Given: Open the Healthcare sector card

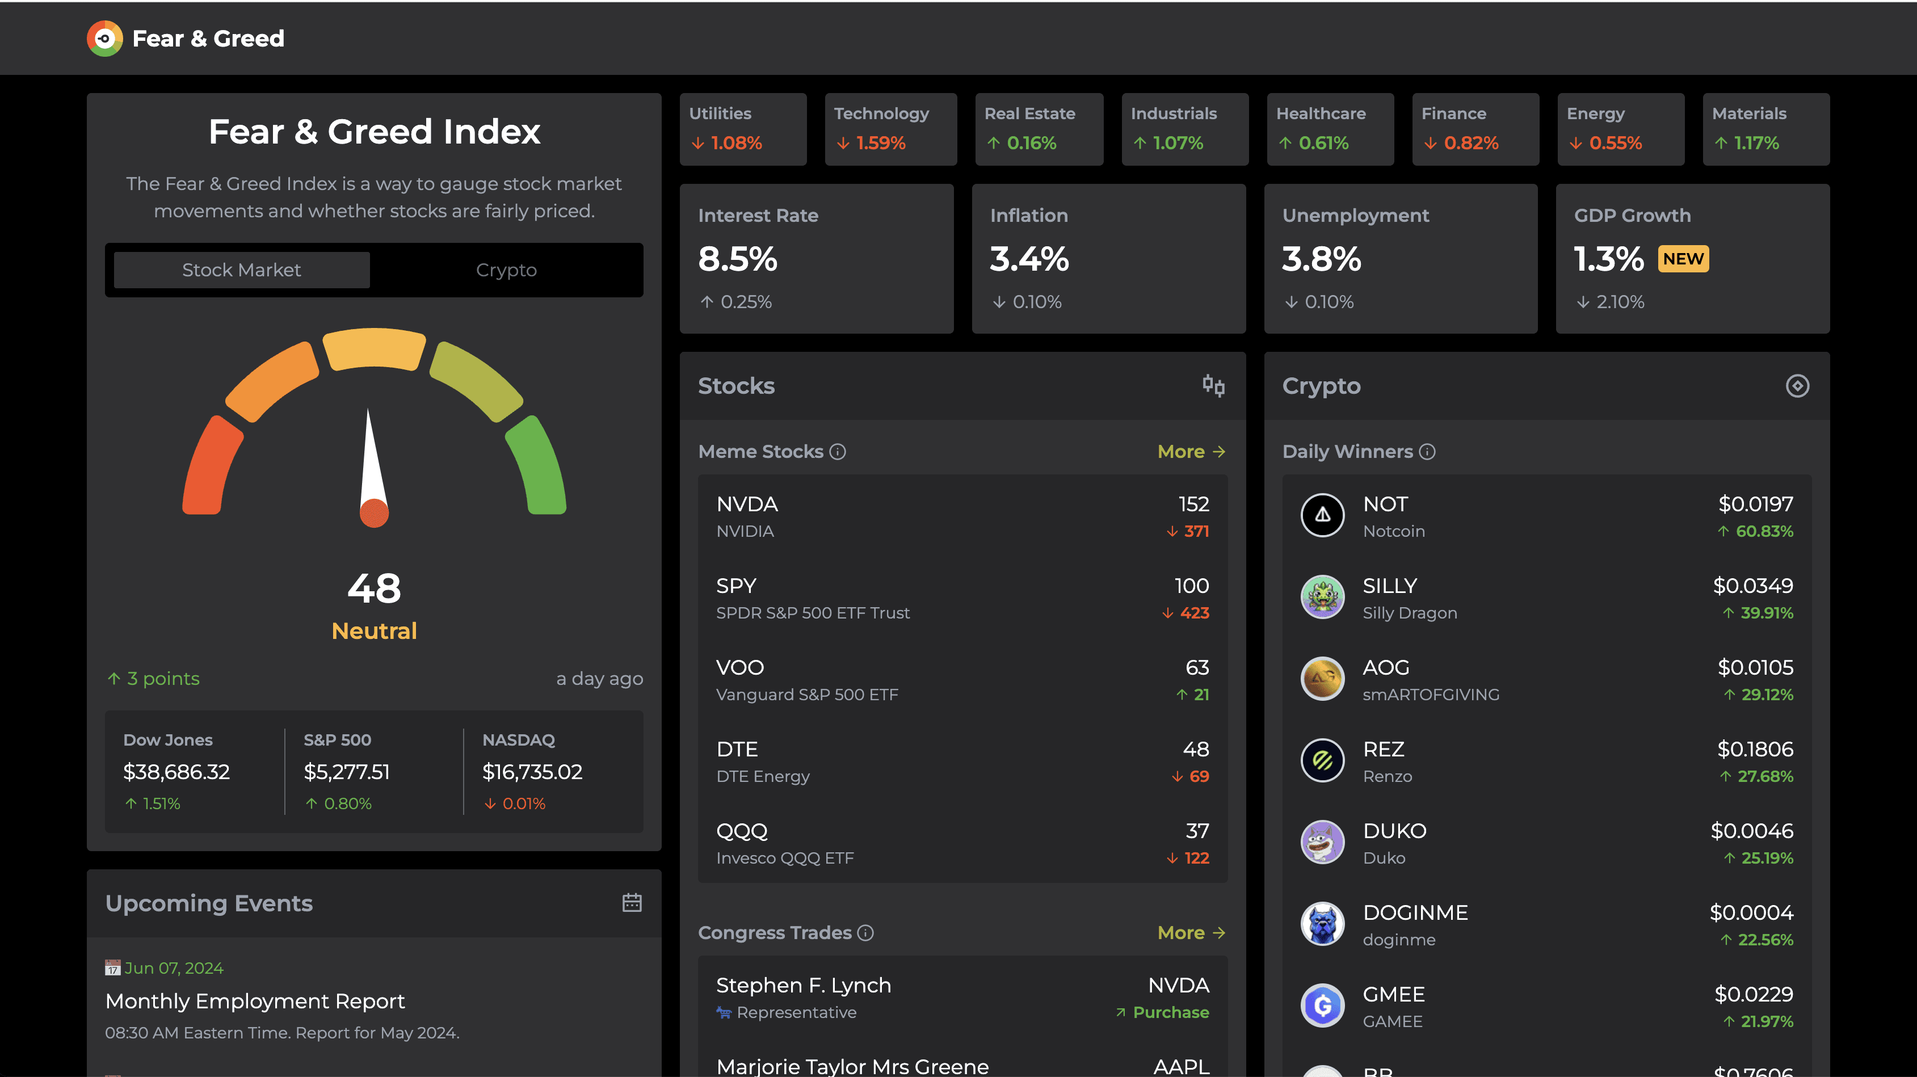Looking at the screenshot, I should coord(1330,129).
